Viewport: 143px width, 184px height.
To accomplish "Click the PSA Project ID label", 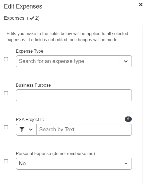I will coord(30,119).
